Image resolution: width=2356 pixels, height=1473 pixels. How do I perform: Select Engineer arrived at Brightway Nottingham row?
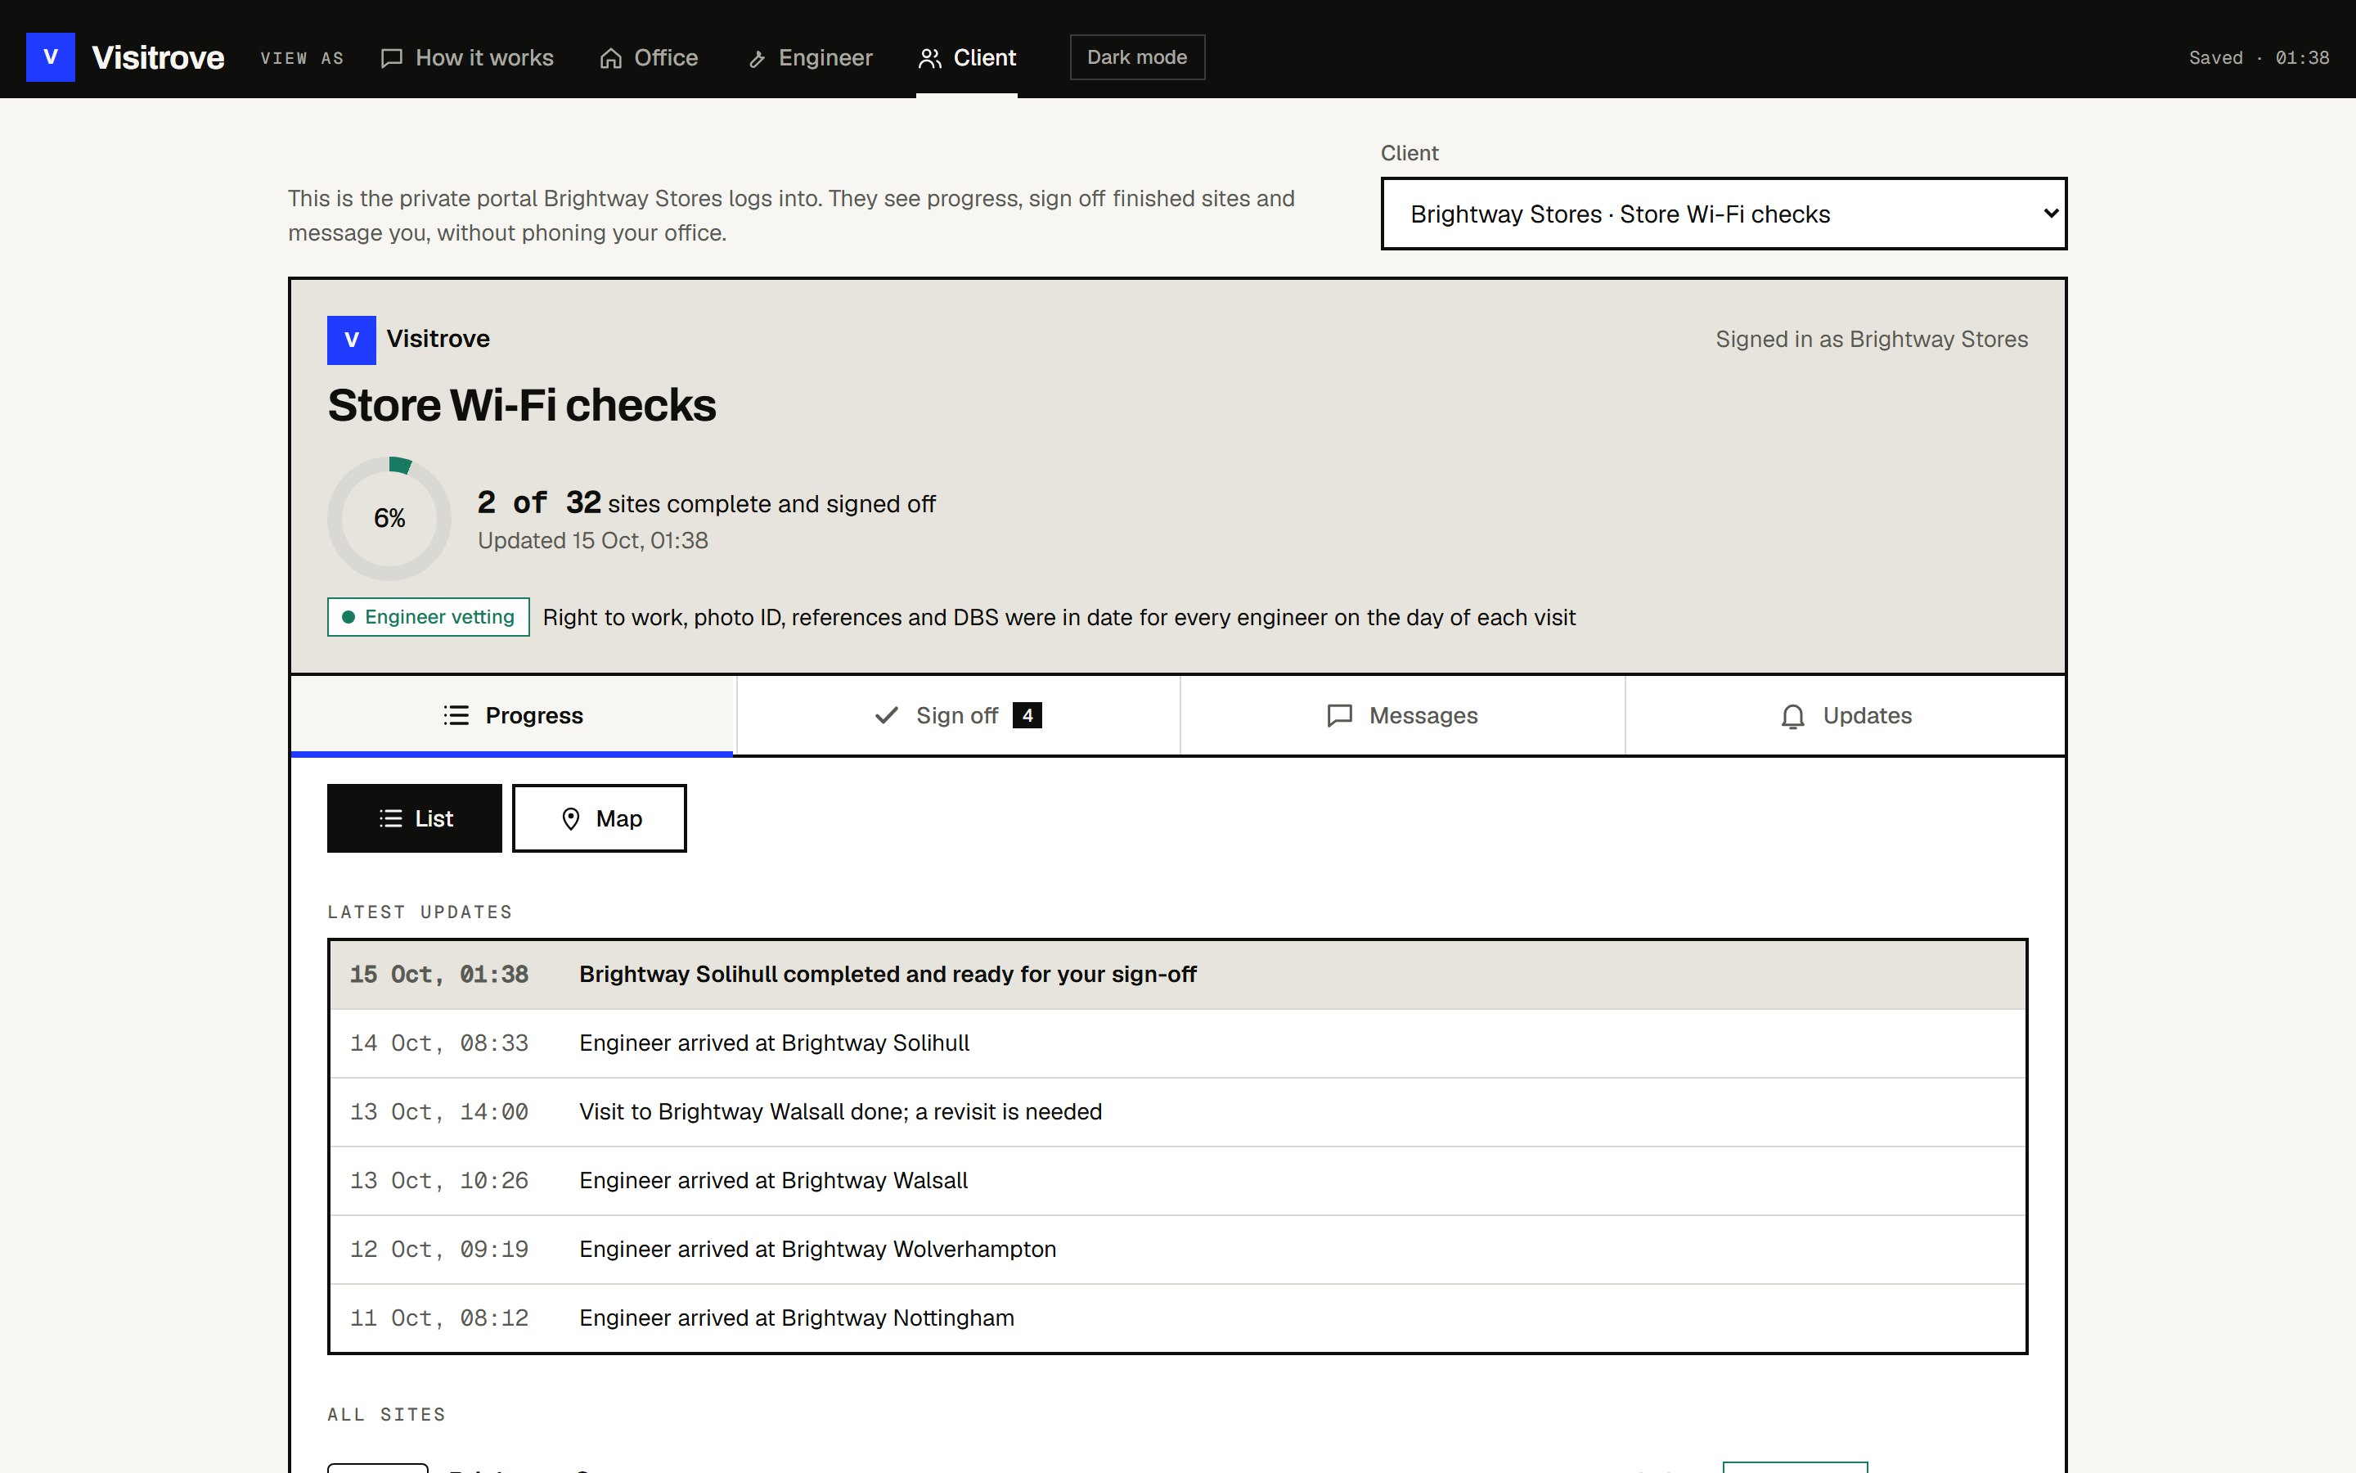tap(1178, 1318)
